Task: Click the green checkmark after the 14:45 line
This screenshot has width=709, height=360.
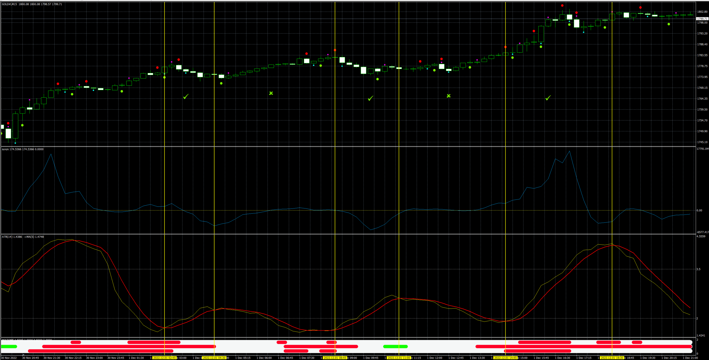Action: click(x=548, y=98)
